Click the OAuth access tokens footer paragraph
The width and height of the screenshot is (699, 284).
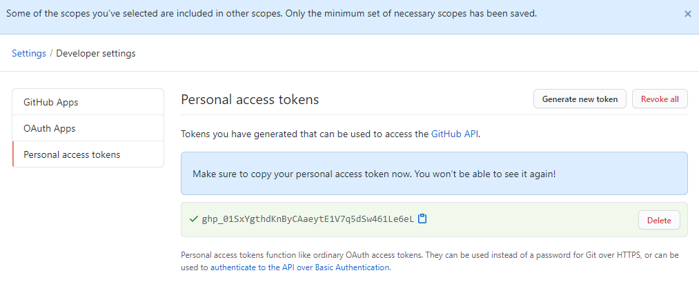pos(430,261)
